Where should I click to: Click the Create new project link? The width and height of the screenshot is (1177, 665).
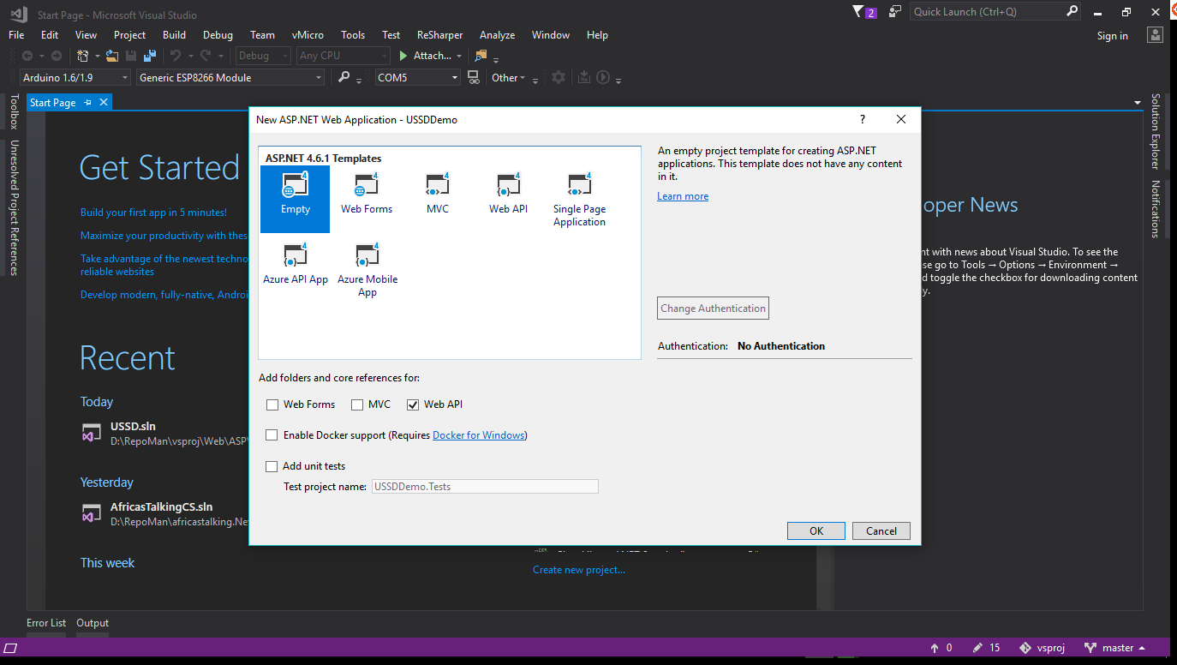coord(579,570)
